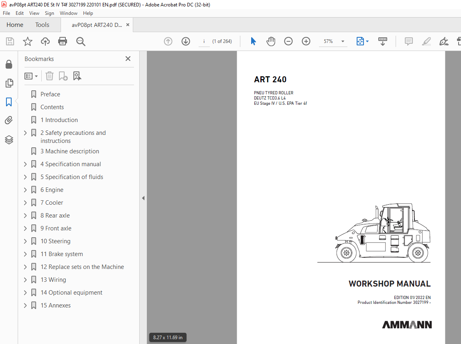Open the File menu

[6, 13]
